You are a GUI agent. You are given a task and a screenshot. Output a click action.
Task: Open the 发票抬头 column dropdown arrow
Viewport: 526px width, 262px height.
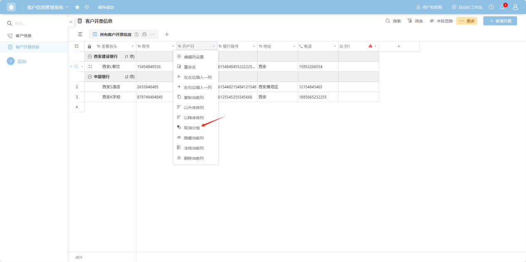coord(133,47)
